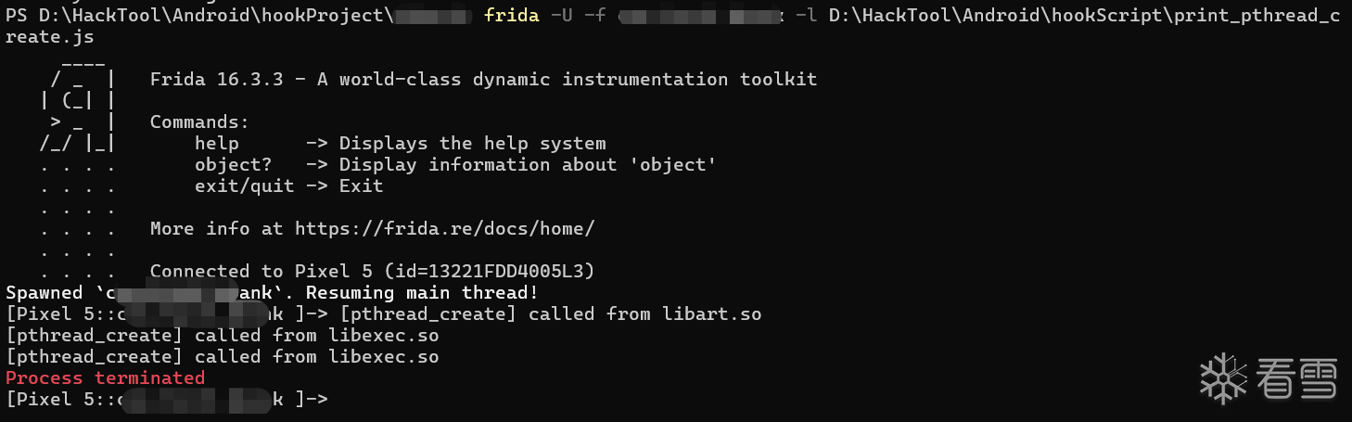Image resolution: width=1352 pixels, height=422 pixels.
Task: Click the Frida ASCII art logo
Action: 79,102
